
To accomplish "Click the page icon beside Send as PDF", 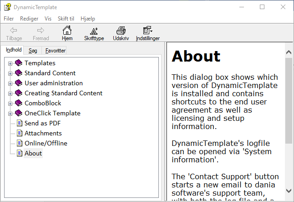I will pyautogui.click(x=20, y=123).
